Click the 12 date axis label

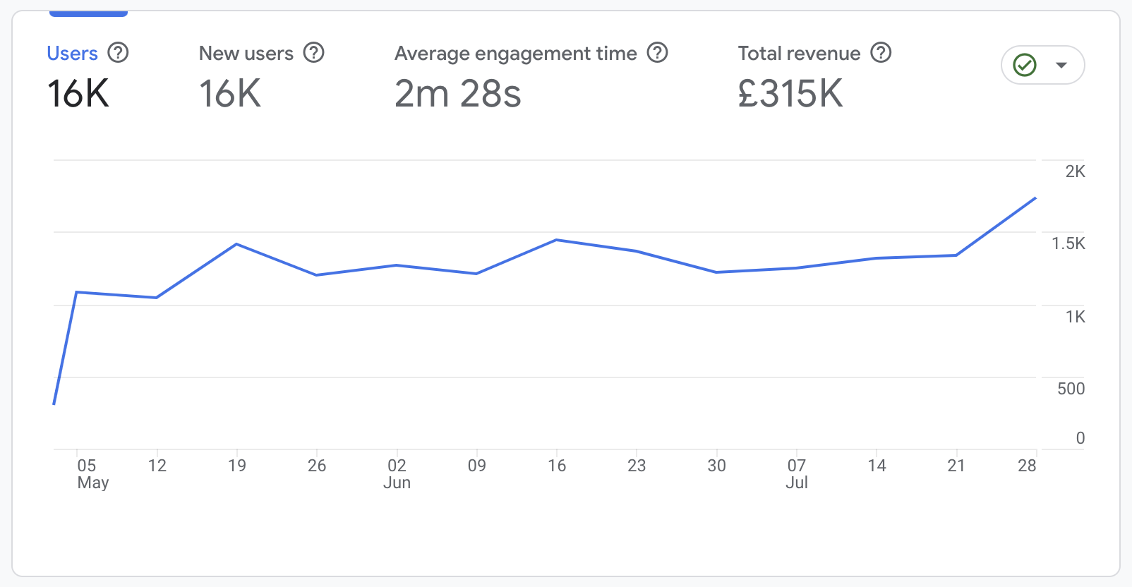point(157,466)
